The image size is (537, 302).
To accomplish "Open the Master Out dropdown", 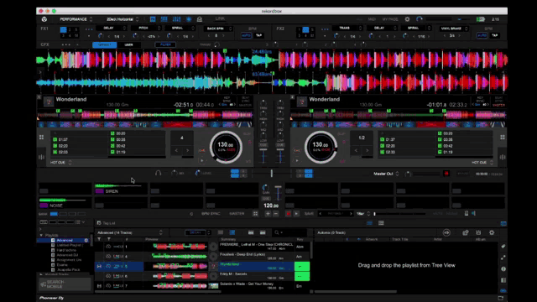I will [386, 174].
